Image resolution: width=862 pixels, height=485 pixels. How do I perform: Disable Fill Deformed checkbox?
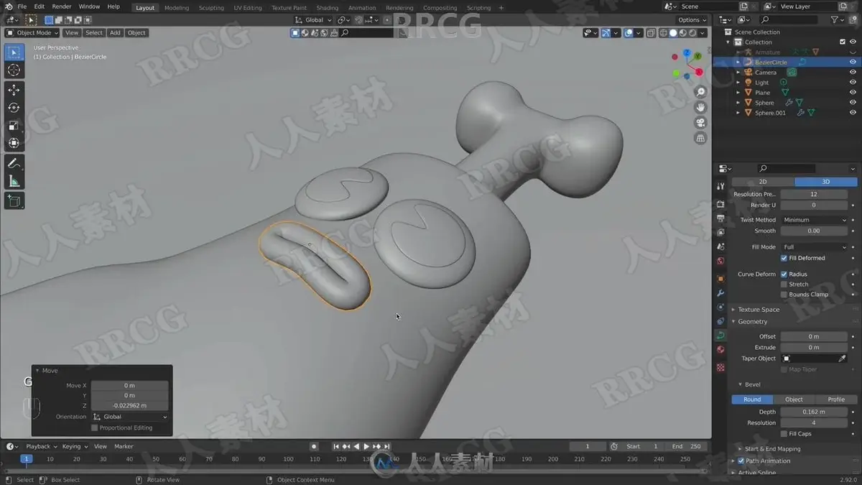[784, 258]
